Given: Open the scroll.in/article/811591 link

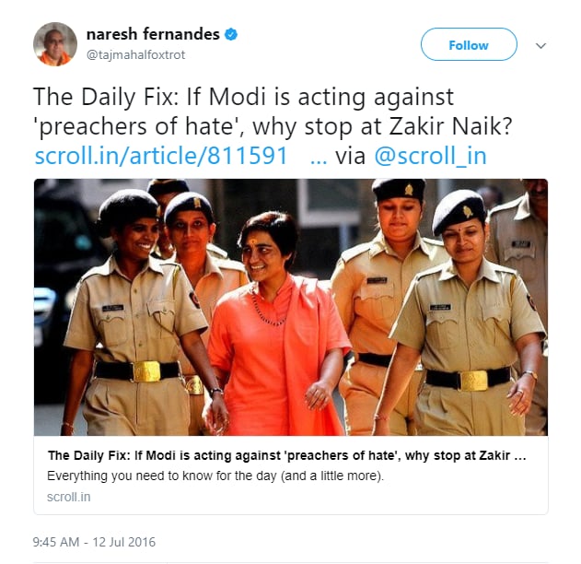Looking at the screenshot, I should point(161,155).
